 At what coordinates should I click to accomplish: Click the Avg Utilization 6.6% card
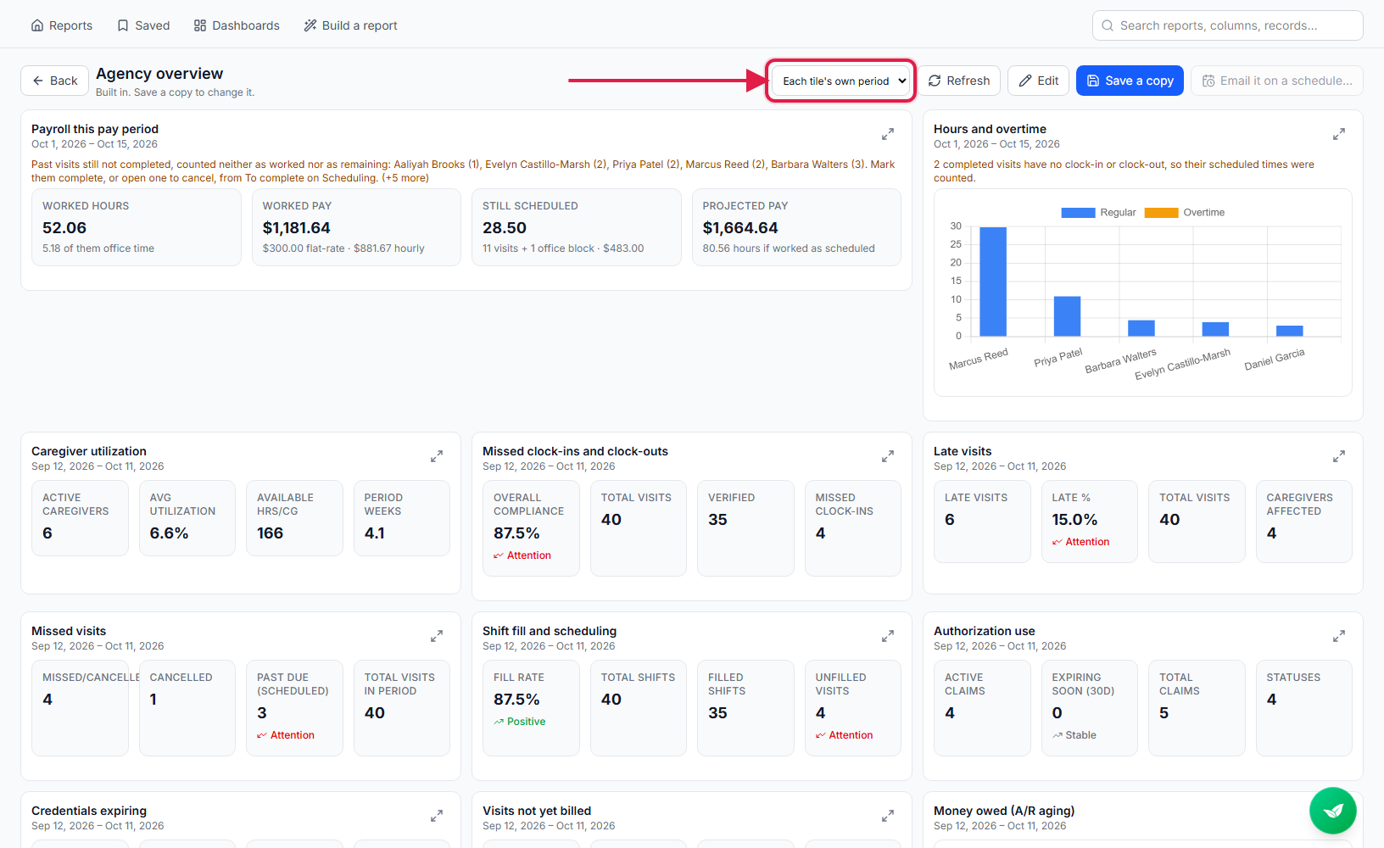pos(187,518)
